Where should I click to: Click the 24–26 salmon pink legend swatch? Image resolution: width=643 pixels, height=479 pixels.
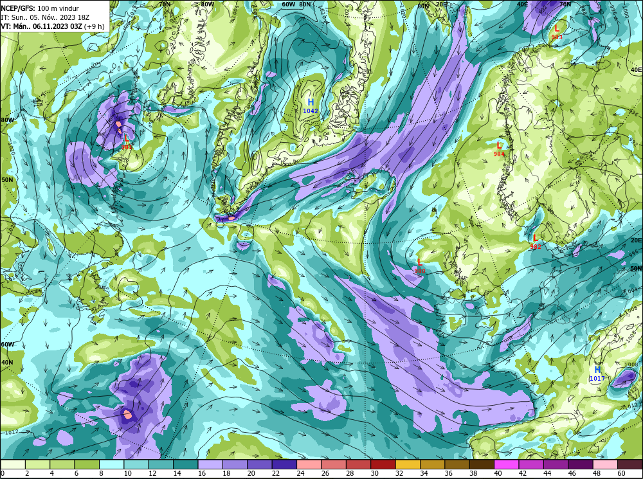[x=309, y=464]
